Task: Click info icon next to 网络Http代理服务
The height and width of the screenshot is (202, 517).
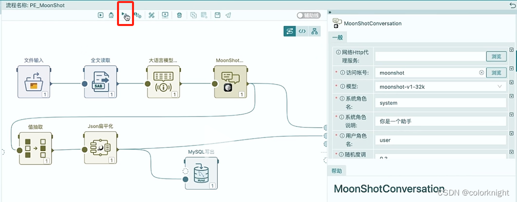Action: point(338,52)
